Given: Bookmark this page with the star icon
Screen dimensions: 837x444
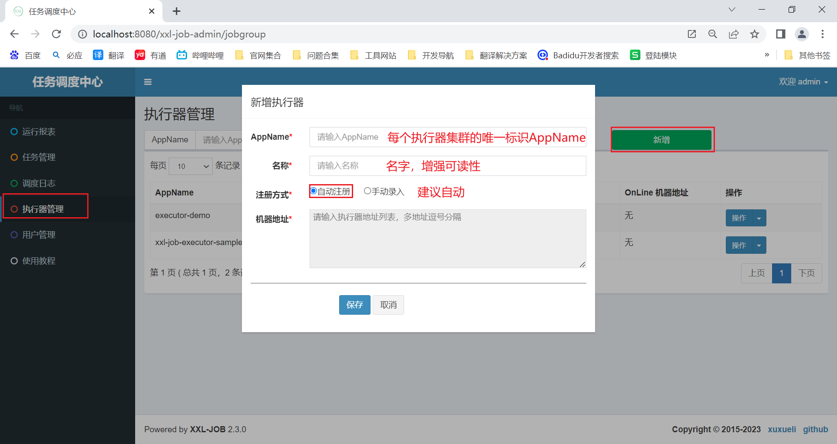Looking at the screenshot, I should tap(755, 34).
